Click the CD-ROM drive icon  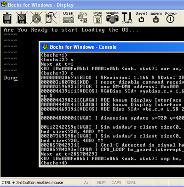(x=36, y=17)
